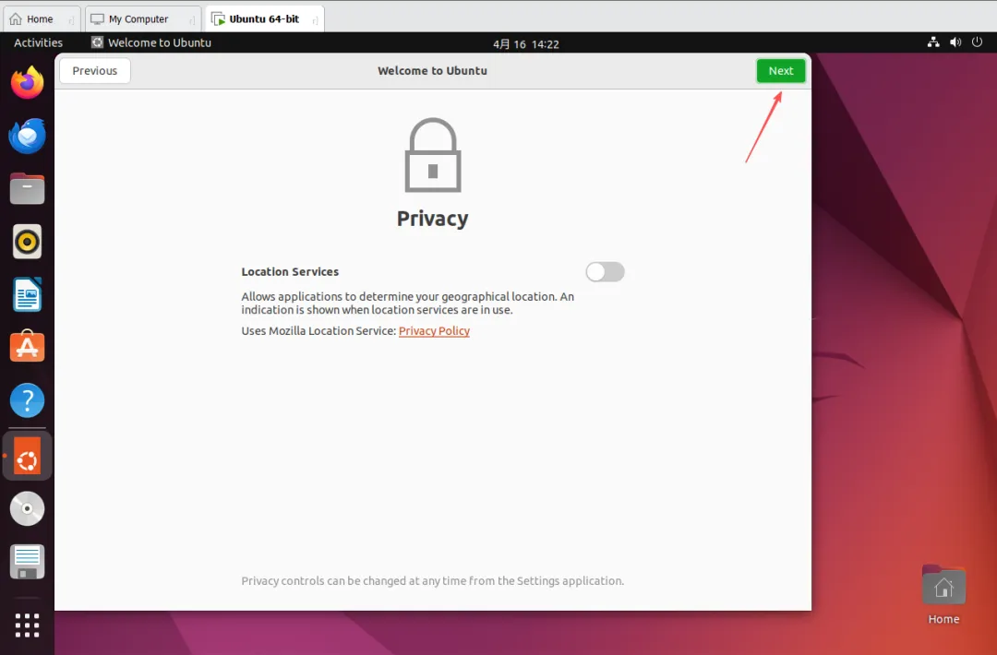Viewport: 997px width, 655px height.
Task: Open the Show Applications grid
Action: [x=28, y=625]
